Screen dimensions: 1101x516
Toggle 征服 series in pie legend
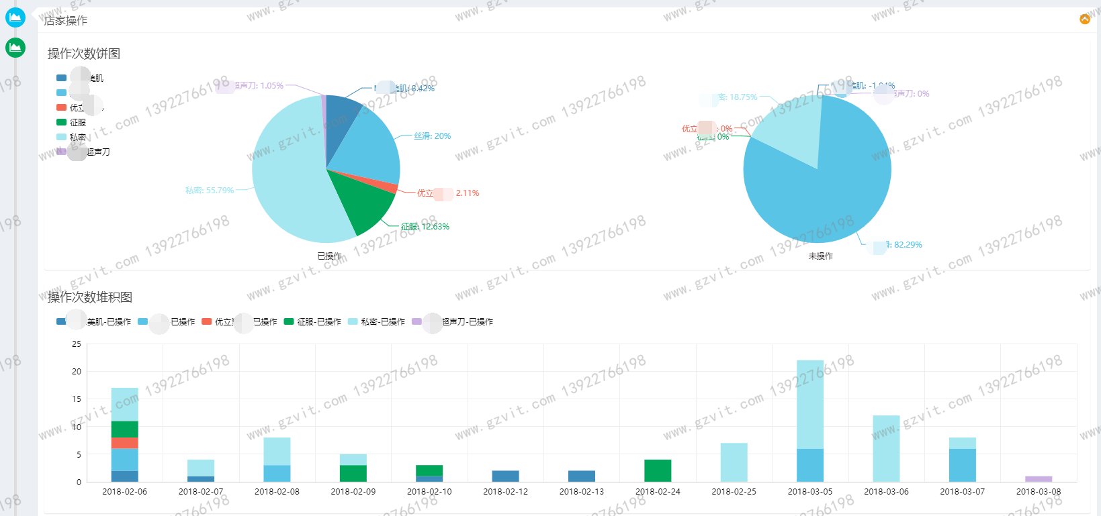click(x=71, y=122)
